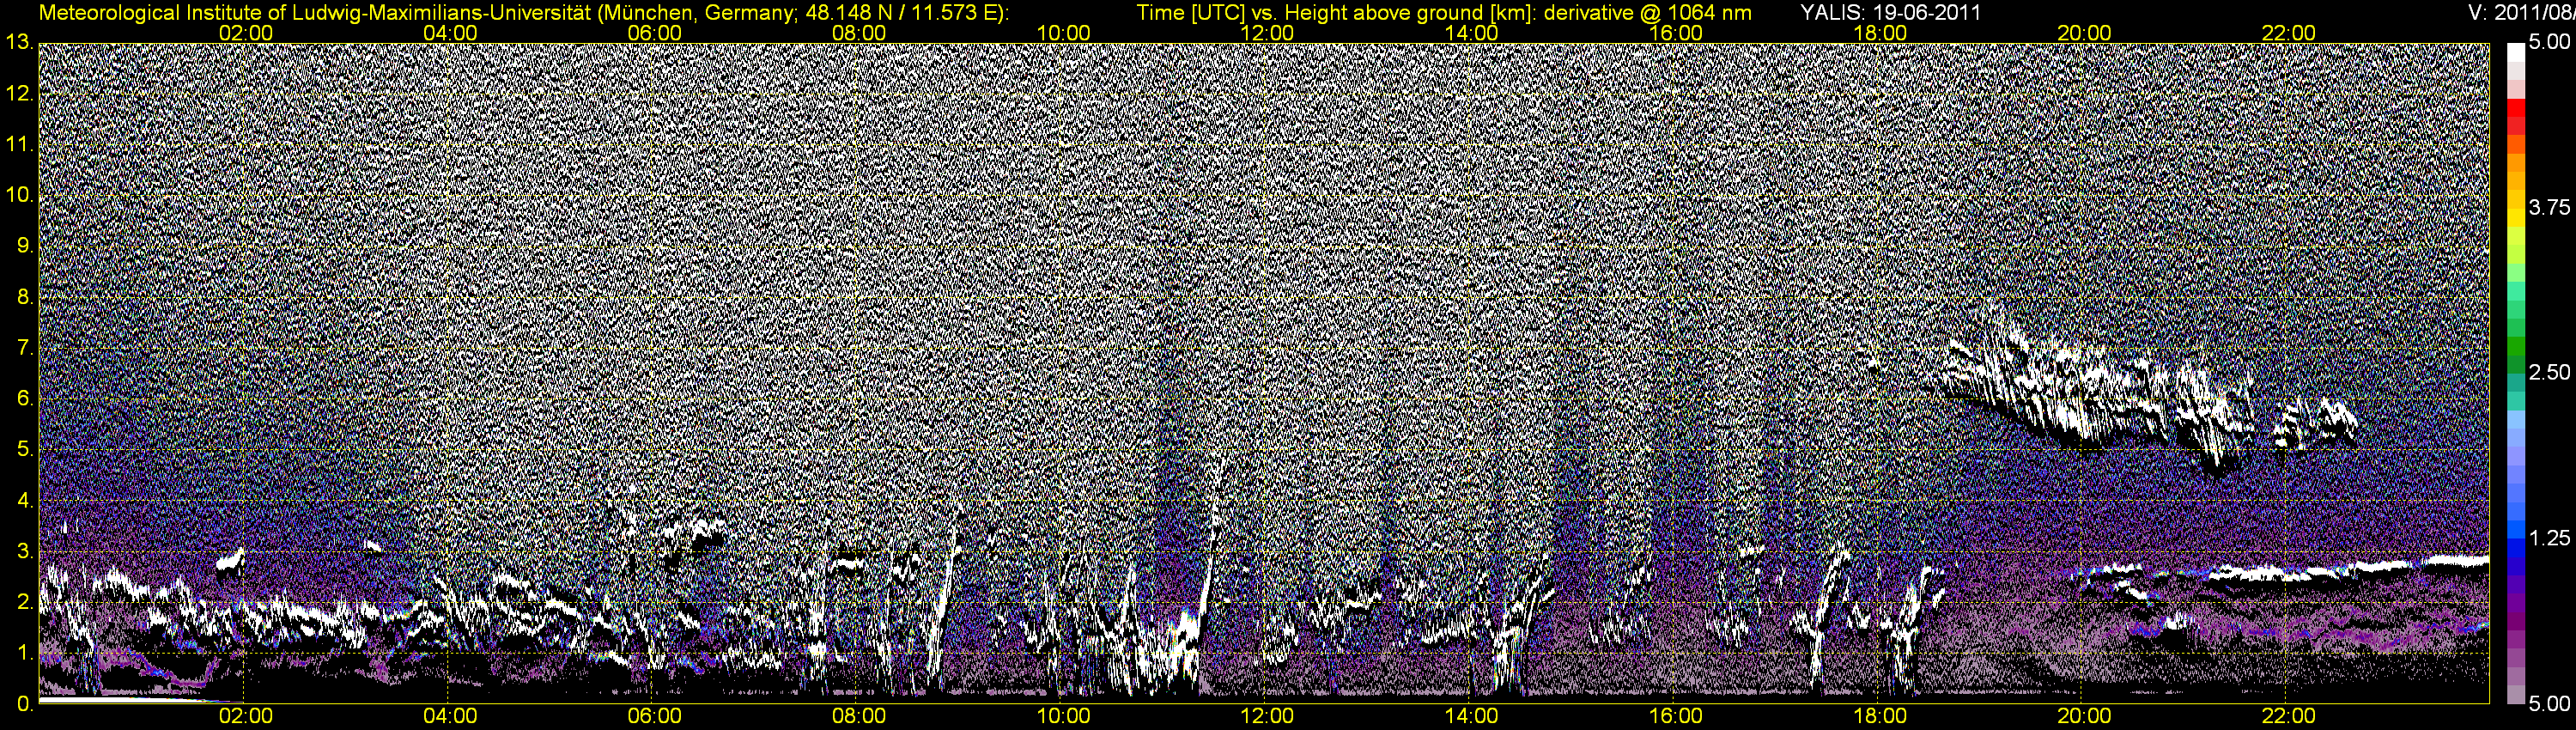
Task: Click the 2.50 color scale label
Action: (x=2551, y=372)
